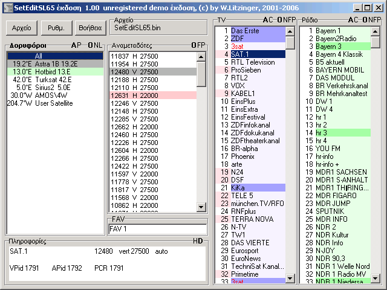Select User Satellite row
This screenshot has height=290, width=387.
[55, 103]
